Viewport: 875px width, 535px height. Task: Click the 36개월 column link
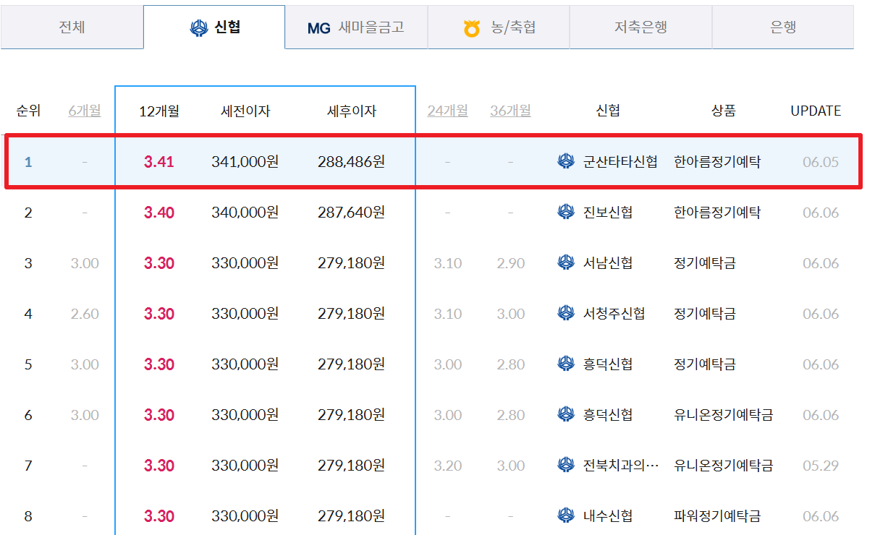[510, 111]
